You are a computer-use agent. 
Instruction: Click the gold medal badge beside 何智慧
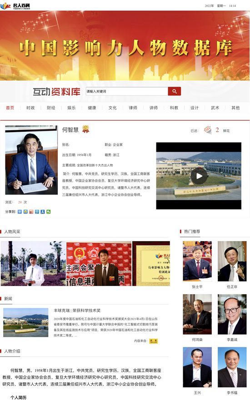[x=85, y=129]
